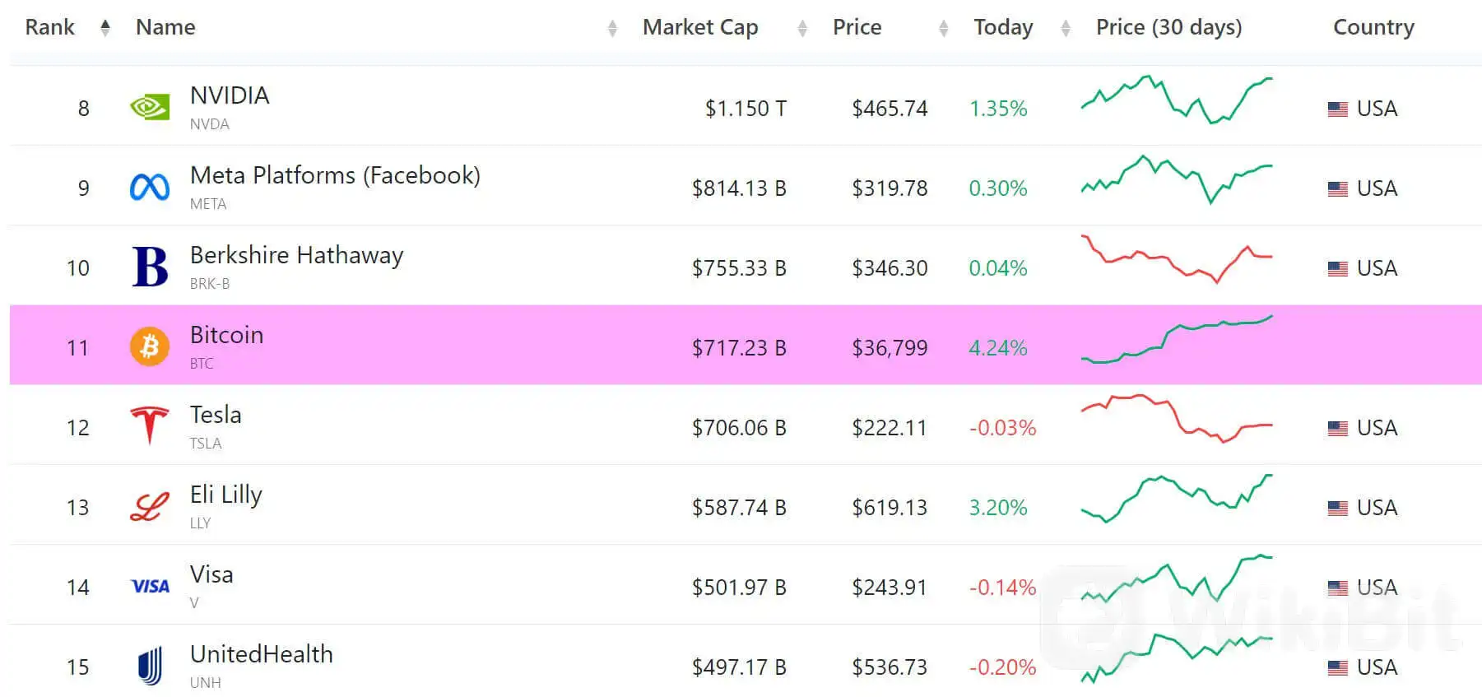Screen dimensions: 1482x697
Task: Click the Berkshire Hathaway 'B' logo
Action: pos(149,265)
